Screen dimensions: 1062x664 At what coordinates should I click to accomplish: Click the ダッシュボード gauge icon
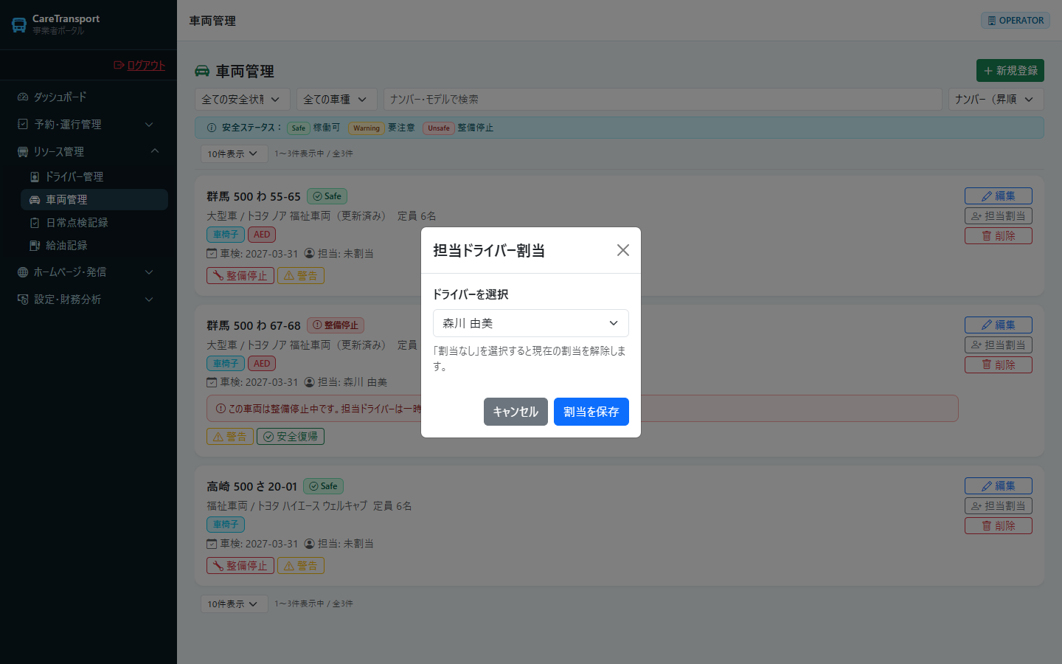tap(23, 97)
